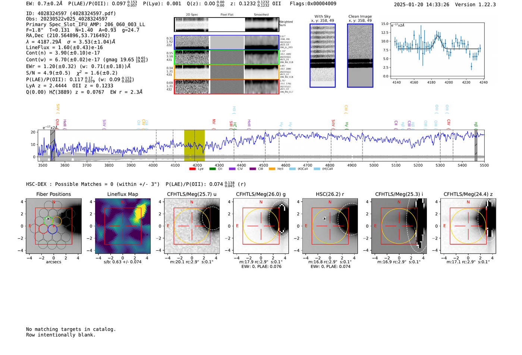Click the With Sky fiber image
The height and width of the screenshot is (355, 522).
pos(323,56)
